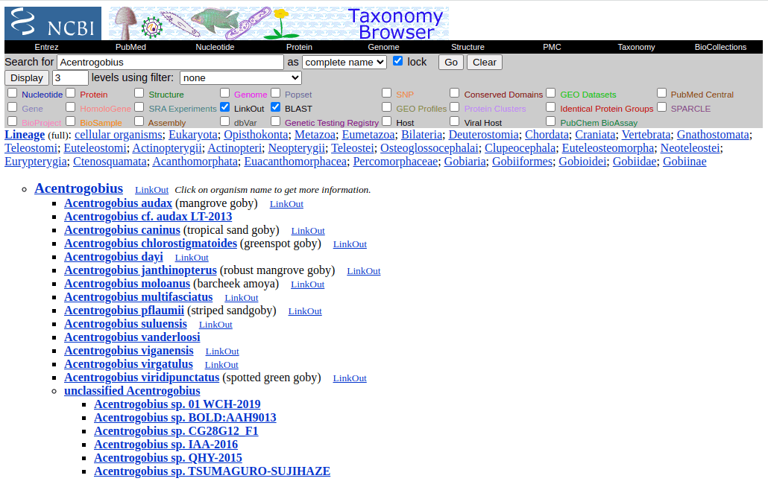Screen dimensions: 768x490
Task: Tick the Structure checkbox
Action: pos(139,93)
